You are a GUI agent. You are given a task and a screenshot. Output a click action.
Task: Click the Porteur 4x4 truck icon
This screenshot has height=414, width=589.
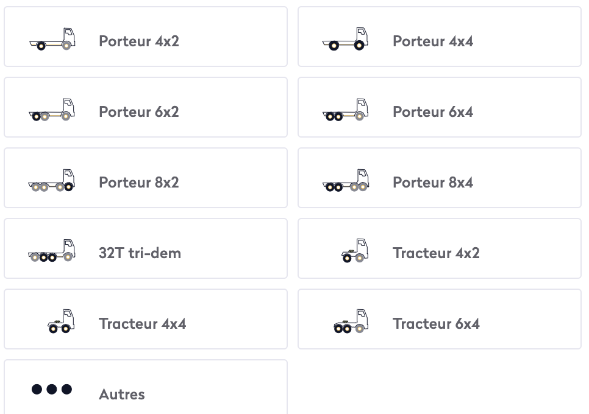tap(346, 39)
